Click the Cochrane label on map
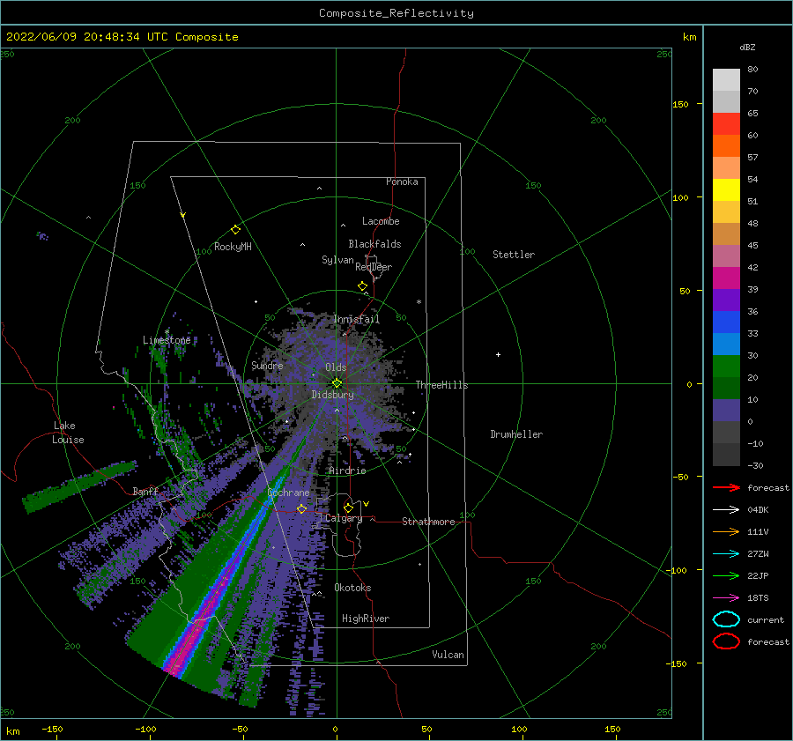The image size is (793, 741). (288, 493)
